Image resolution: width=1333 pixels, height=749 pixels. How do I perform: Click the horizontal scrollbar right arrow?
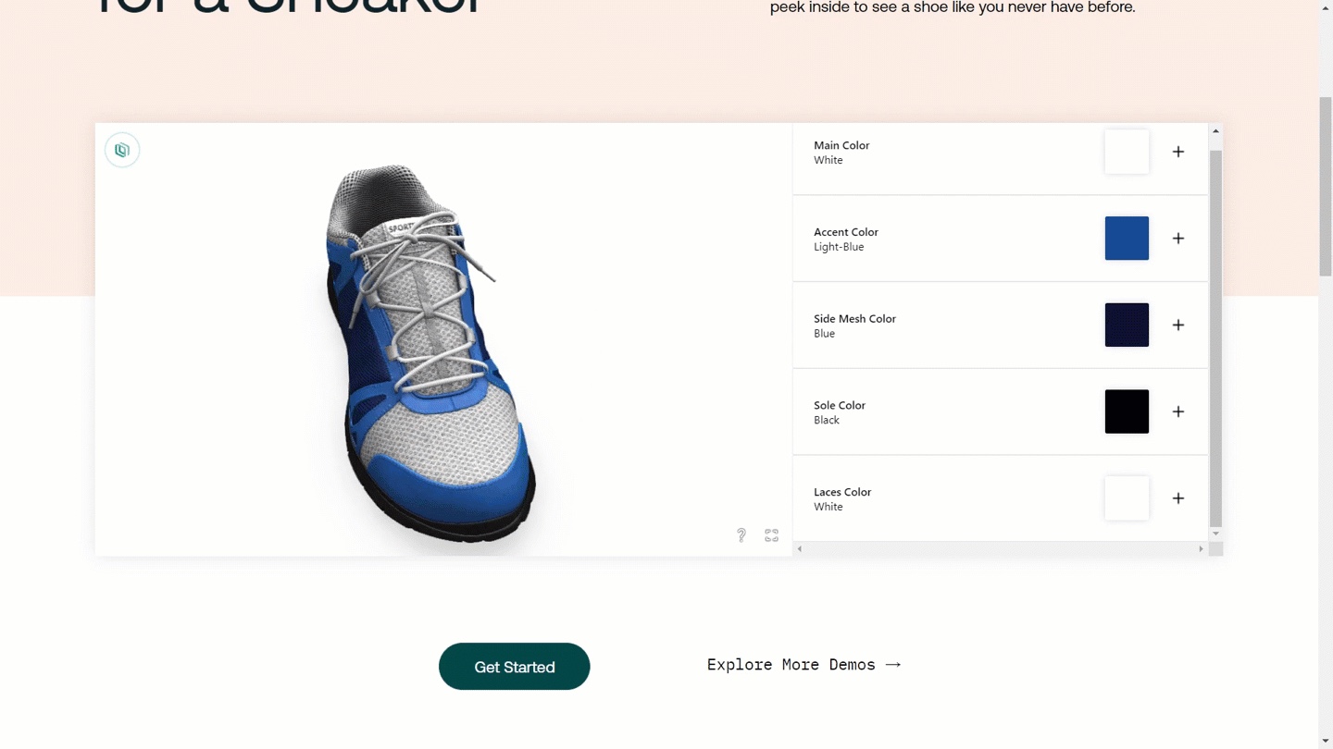pos(1201,549)
